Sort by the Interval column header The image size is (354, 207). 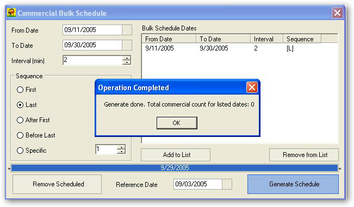coord(266,39)
